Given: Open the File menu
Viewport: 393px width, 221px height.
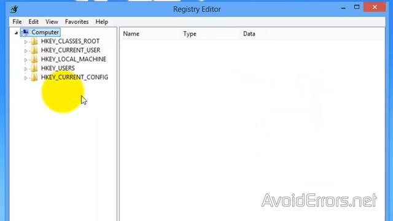Looking at the screenshot, I should click(17, 22).
